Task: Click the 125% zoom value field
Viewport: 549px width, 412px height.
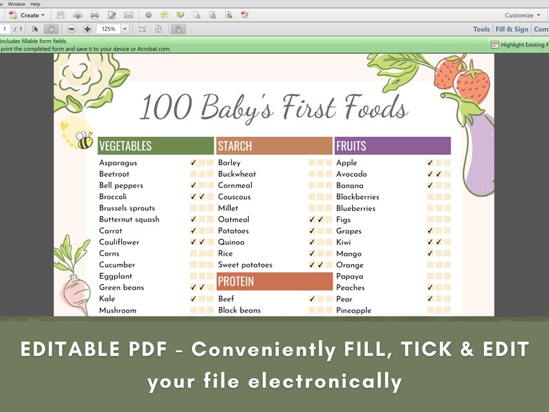Action: [x=109, y=29]
